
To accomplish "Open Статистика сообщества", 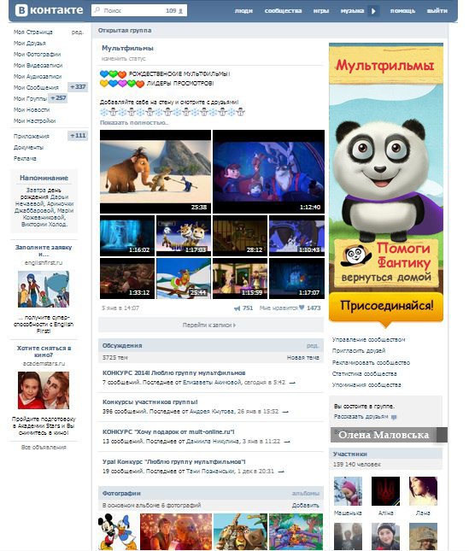I will click(x=364, y=373).
